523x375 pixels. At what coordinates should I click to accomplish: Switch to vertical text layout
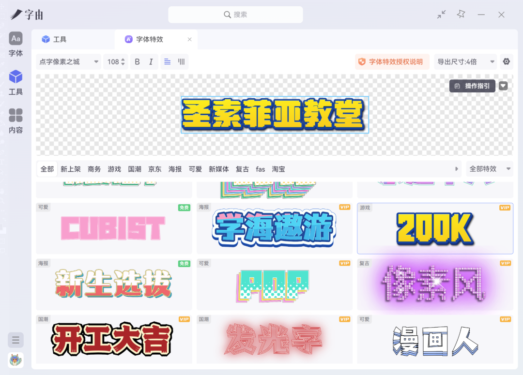(x=181, y=61)
